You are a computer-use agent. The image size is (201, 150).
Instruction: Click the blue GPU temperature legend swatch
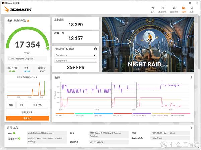pos(103,114)
